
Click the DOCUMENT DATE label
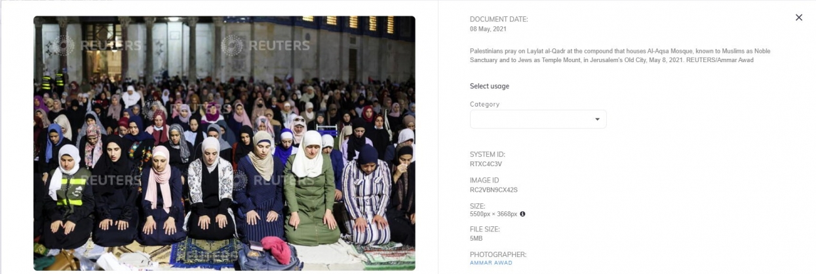[x=499, y=20]
